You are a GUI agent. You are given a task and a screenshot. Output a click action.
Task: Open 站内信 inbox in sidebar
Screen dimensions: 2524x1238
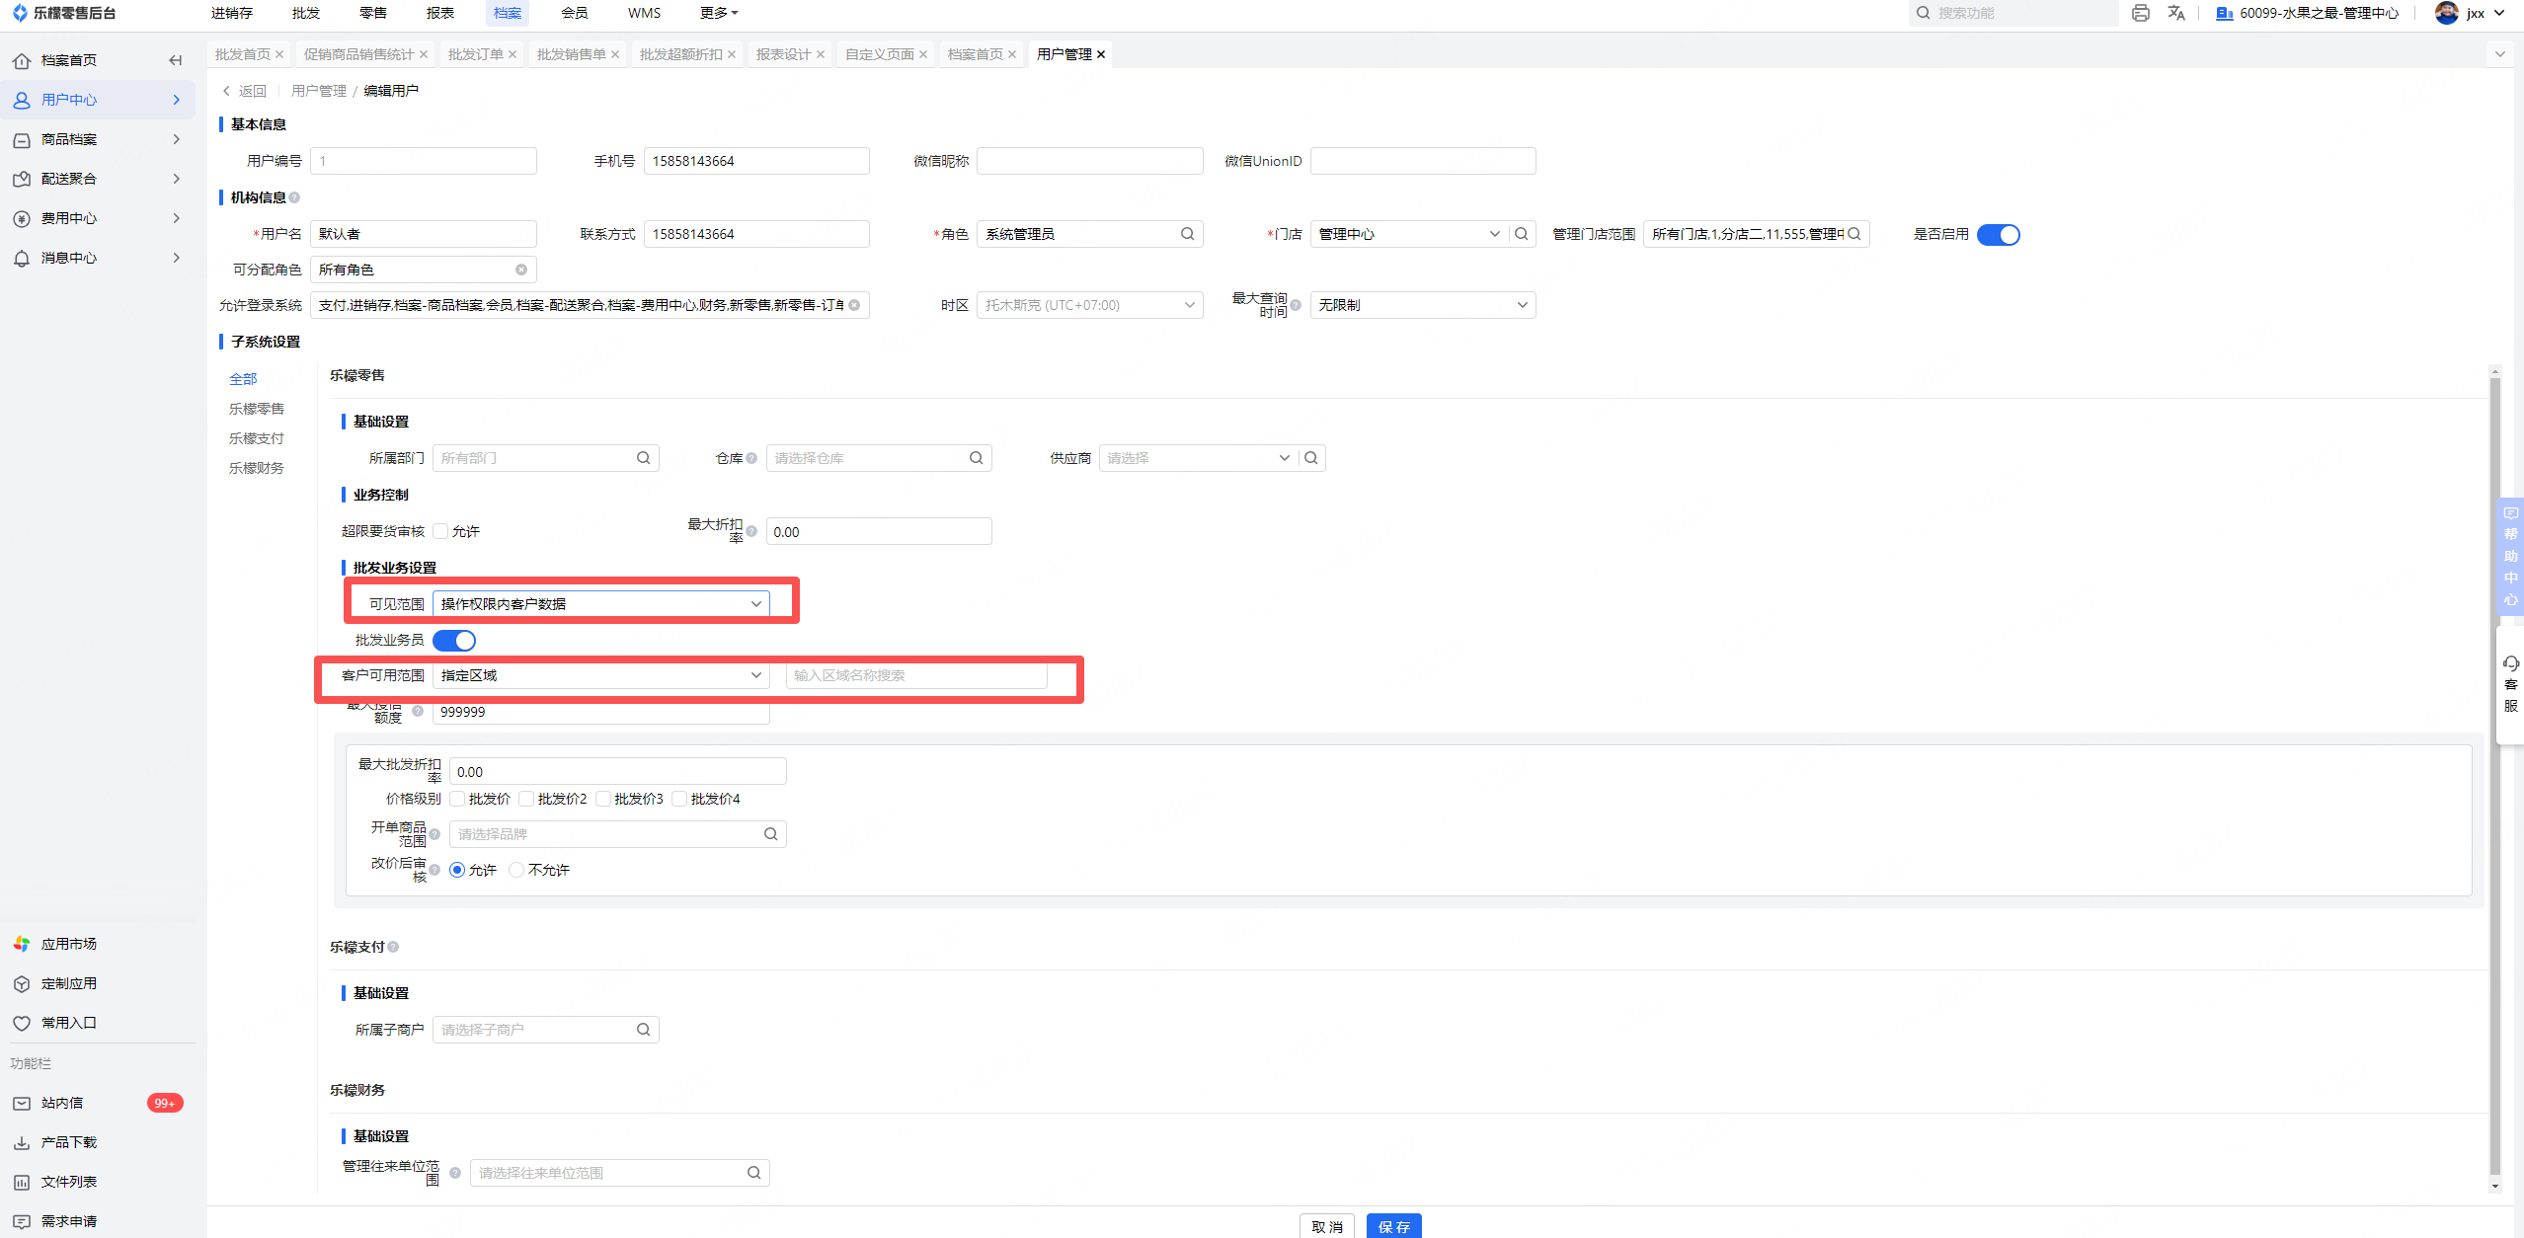coord(61,1103)
